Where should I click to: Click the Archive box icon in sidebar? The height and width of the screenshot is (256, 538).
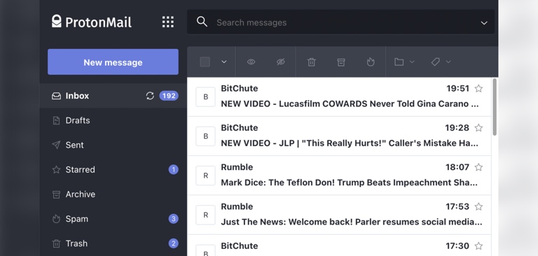click(56, 194)
